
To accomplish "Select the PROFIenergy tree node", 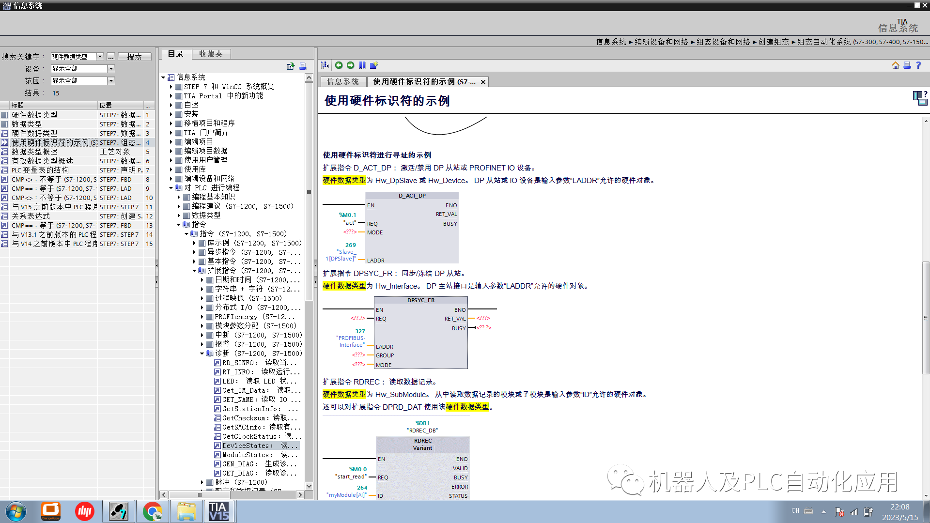I will pyautogui.click(x=250, y=317).
